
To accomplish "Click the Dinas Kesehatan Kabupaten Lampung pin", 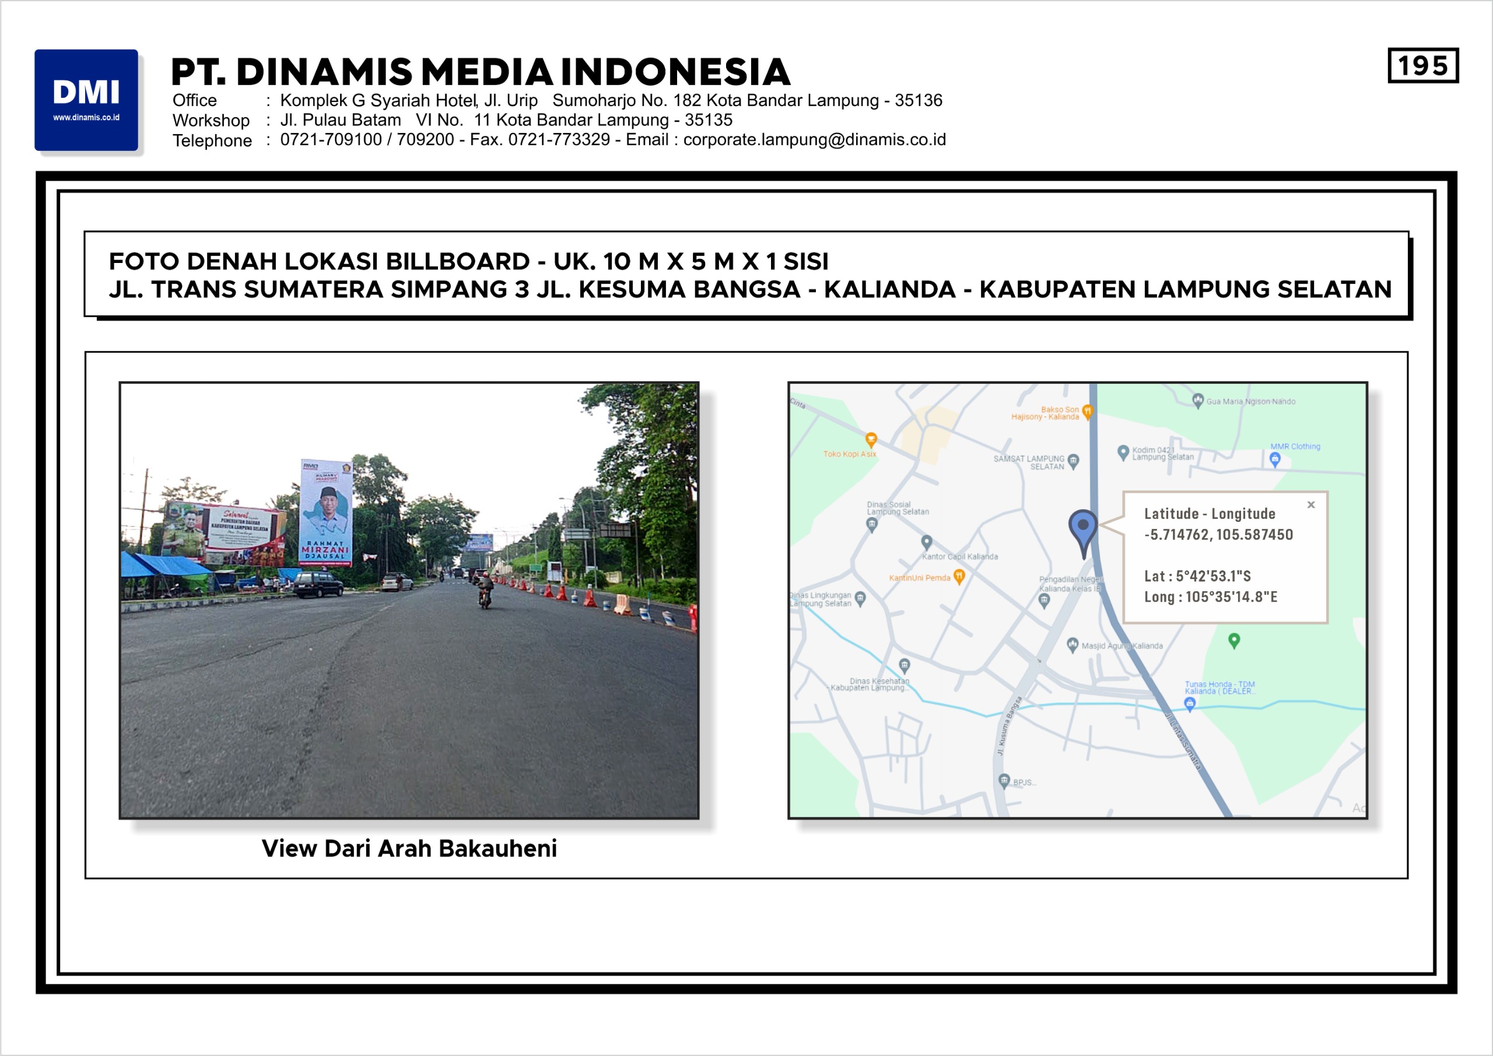I will point(905,666).
